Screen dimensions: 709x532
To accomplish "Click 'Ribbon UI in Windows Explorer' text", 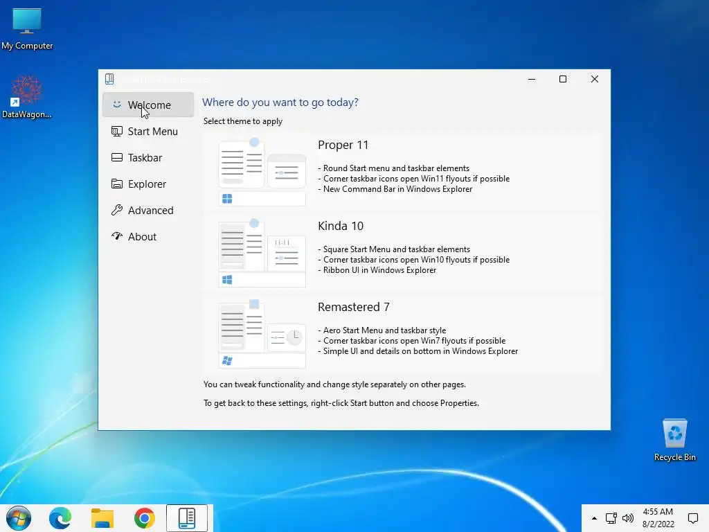I will click(380, 270).
